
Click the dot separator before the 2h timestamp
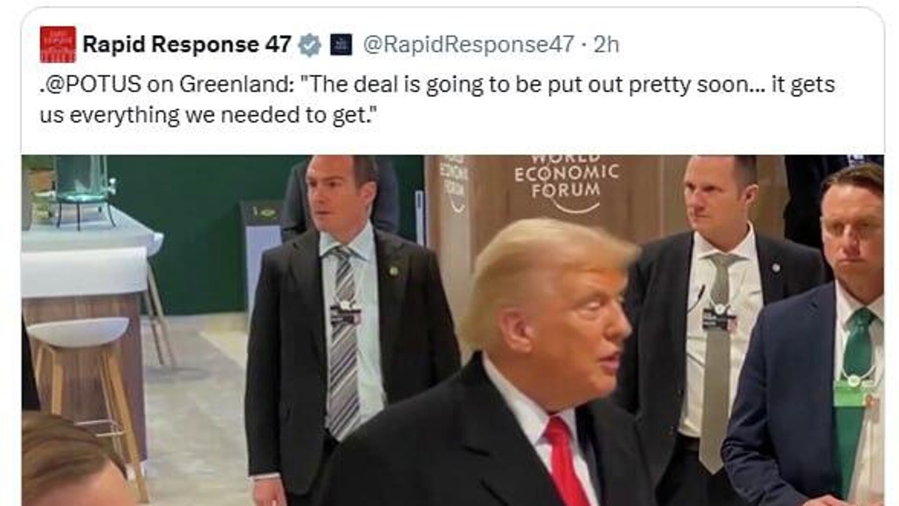(x=584, y=45)
